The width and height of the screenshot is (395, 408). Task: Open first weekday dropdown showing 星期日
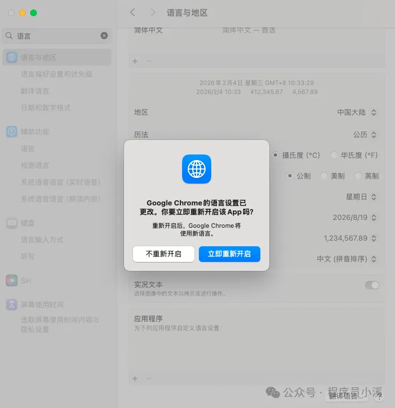(361, 196)
